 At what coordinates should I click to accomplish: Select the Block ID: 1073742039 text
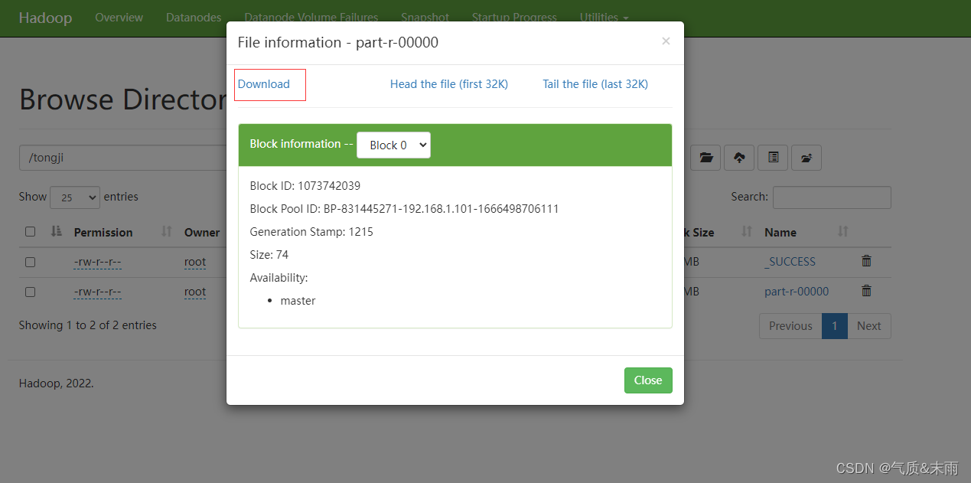(305, 186)
